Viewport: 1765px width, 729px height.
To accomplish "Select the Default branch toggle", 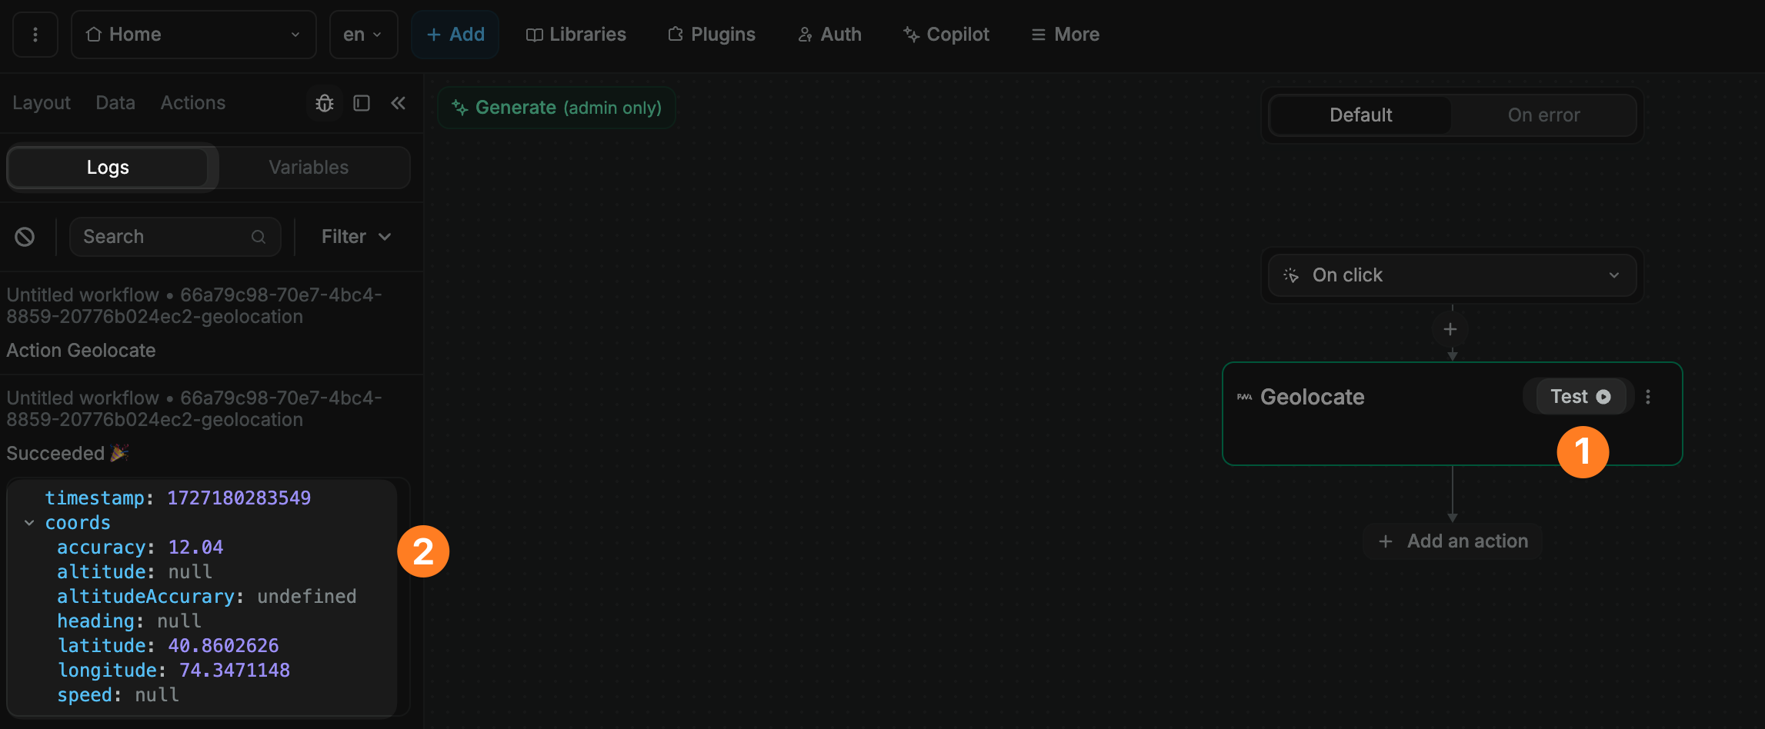I will (1360, 115).
